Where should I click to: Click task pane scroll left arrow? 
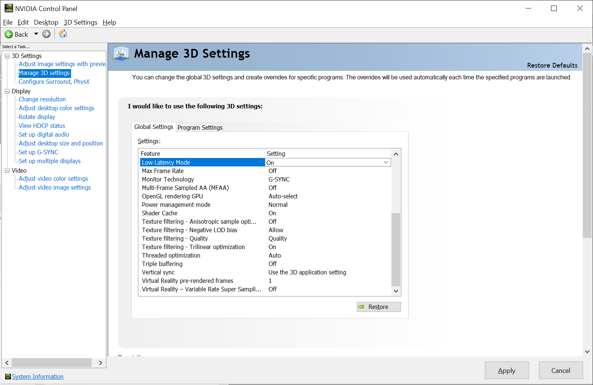7,363
